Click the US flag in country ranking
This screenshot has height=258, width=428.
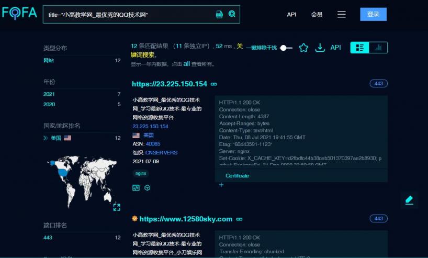(67, 138)
